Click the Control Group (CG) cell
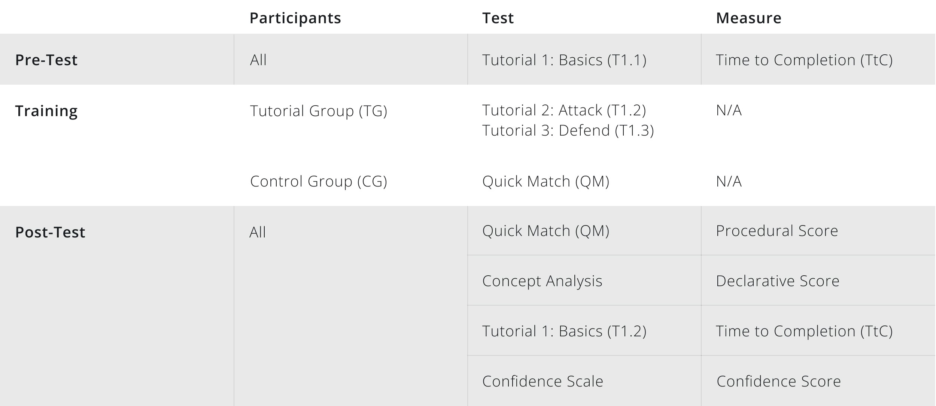936x406 pixels. point(318,181)
